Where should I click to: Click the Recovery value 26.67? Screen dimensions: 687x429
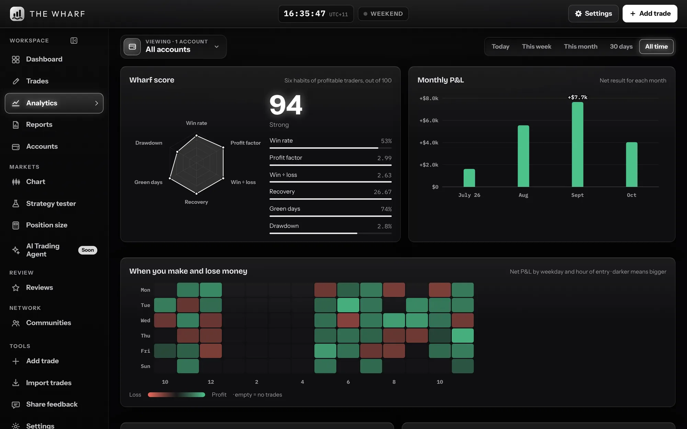coord(383,192)
